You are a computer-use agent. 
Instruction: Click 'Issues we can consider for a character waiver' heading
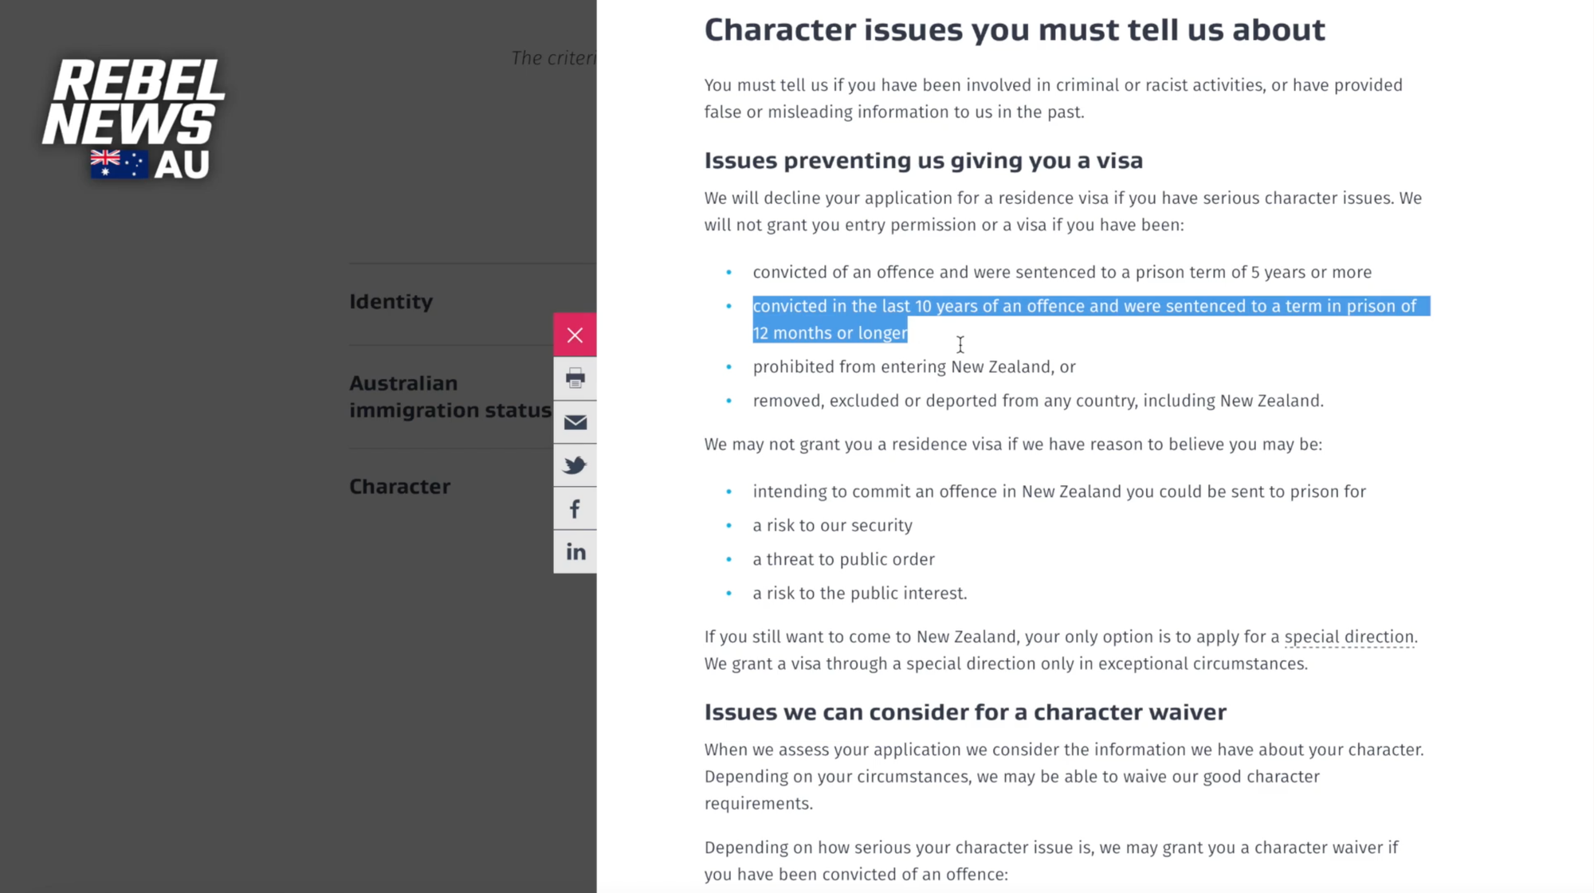coord(964,712)
